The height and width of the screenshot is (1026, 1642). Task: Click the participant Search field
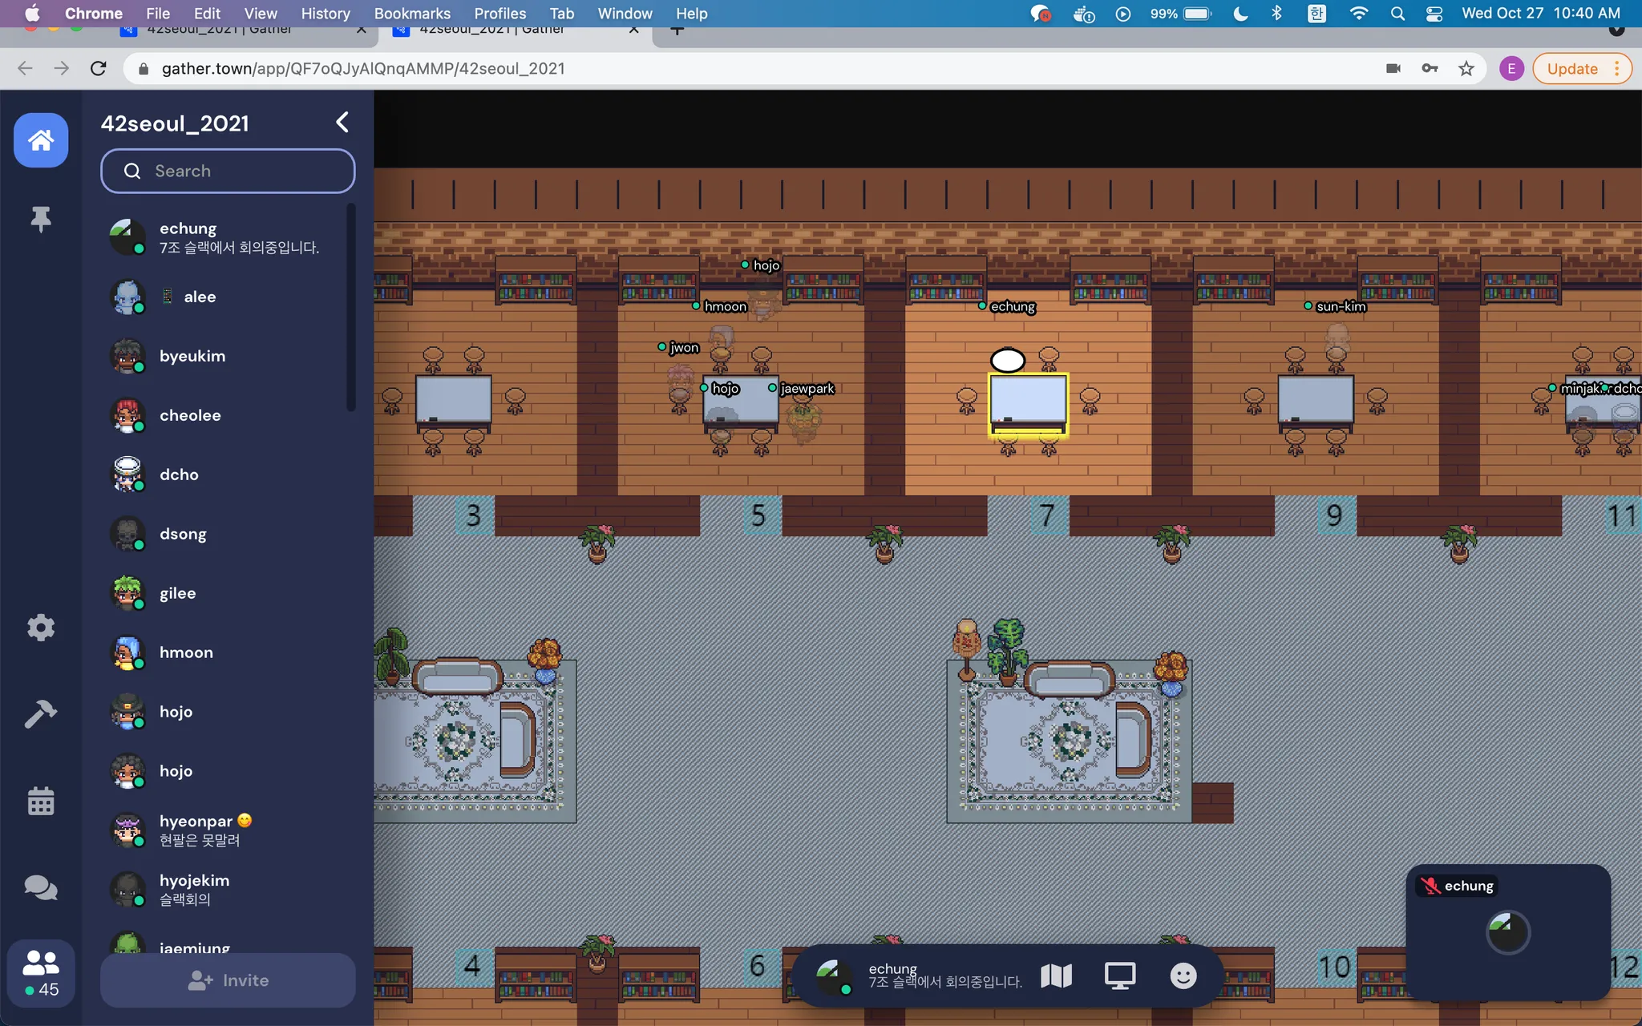pyautogui.click(x=228, y=171)
